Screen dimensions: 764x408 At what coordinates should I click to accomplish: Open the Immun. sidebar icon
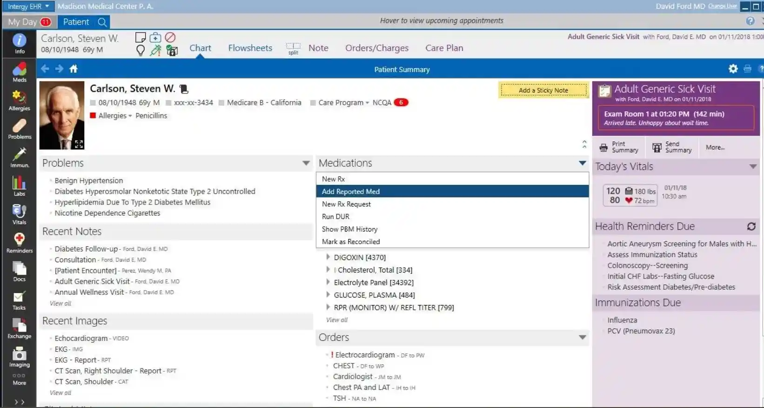20,158
